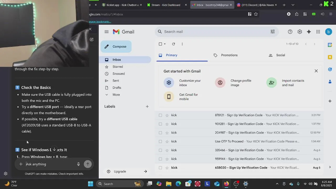Open Gemini sparkle icon in Gmail

coord(309,32)
